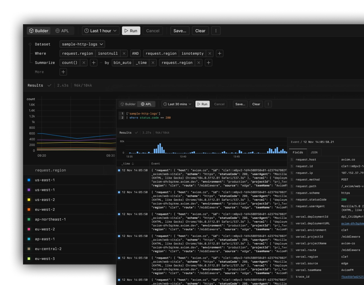Open the sample-http-logs dataset dropdown

tap(82, 44)
